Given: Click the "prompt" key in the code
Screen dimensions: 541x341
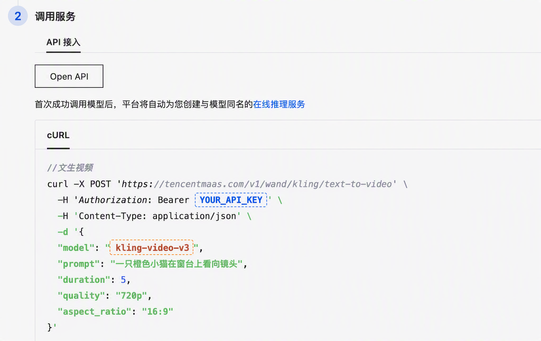Looking at the screenshot, I should pyautogui.click(x=79, y=264).
